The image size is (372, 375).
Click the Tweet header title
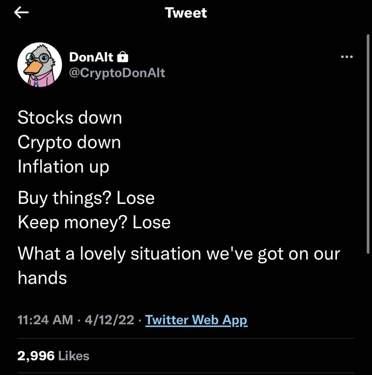point(186,13)
